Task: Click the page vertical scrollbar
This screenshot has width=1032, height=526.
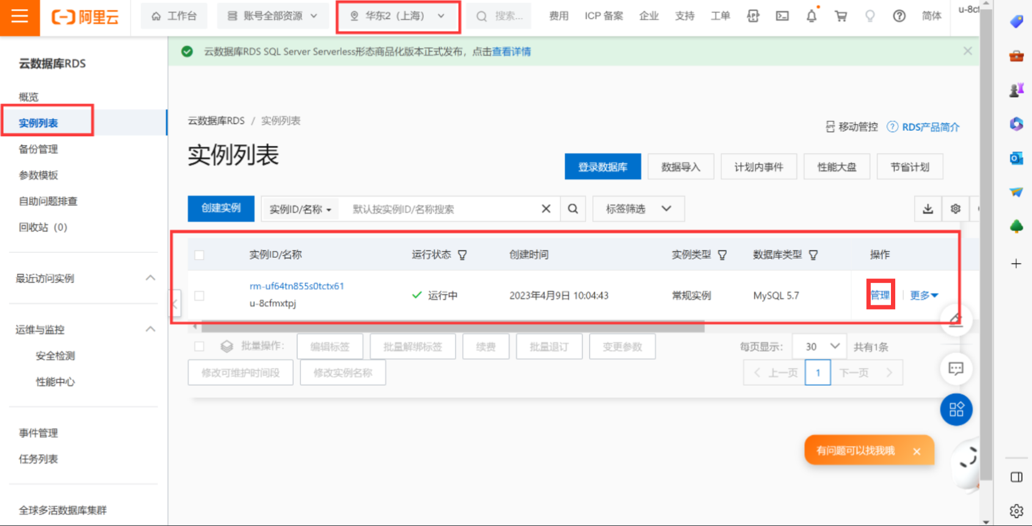Action: (985, 245)
